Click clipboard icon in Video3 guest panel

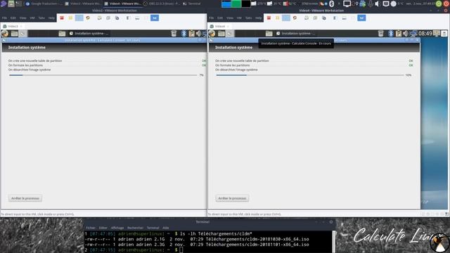191,34
